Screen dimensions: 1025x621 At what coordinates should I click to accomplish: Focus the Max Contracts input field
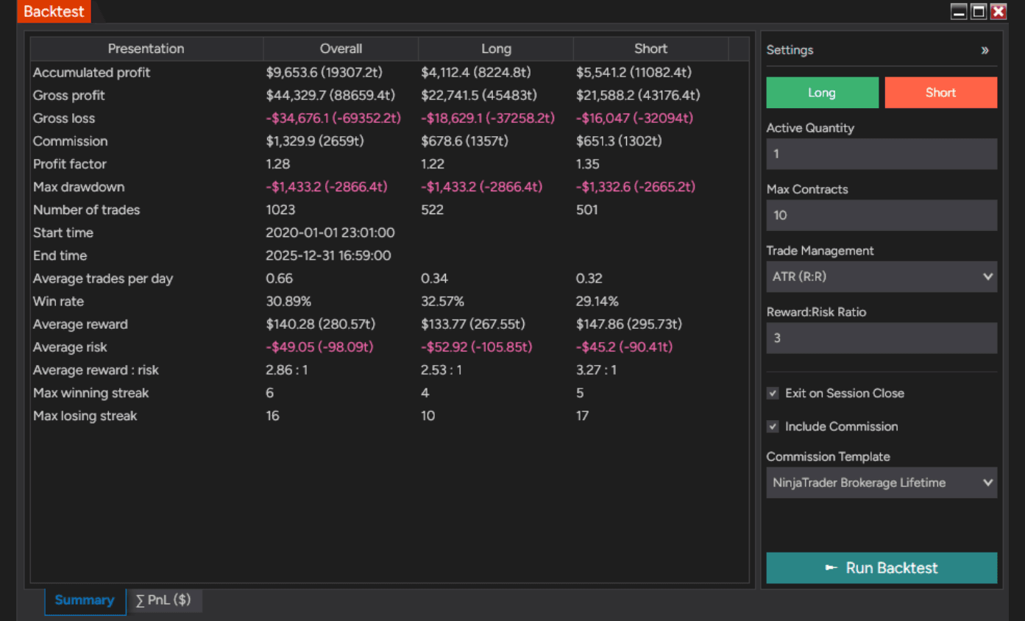point(882,216)
